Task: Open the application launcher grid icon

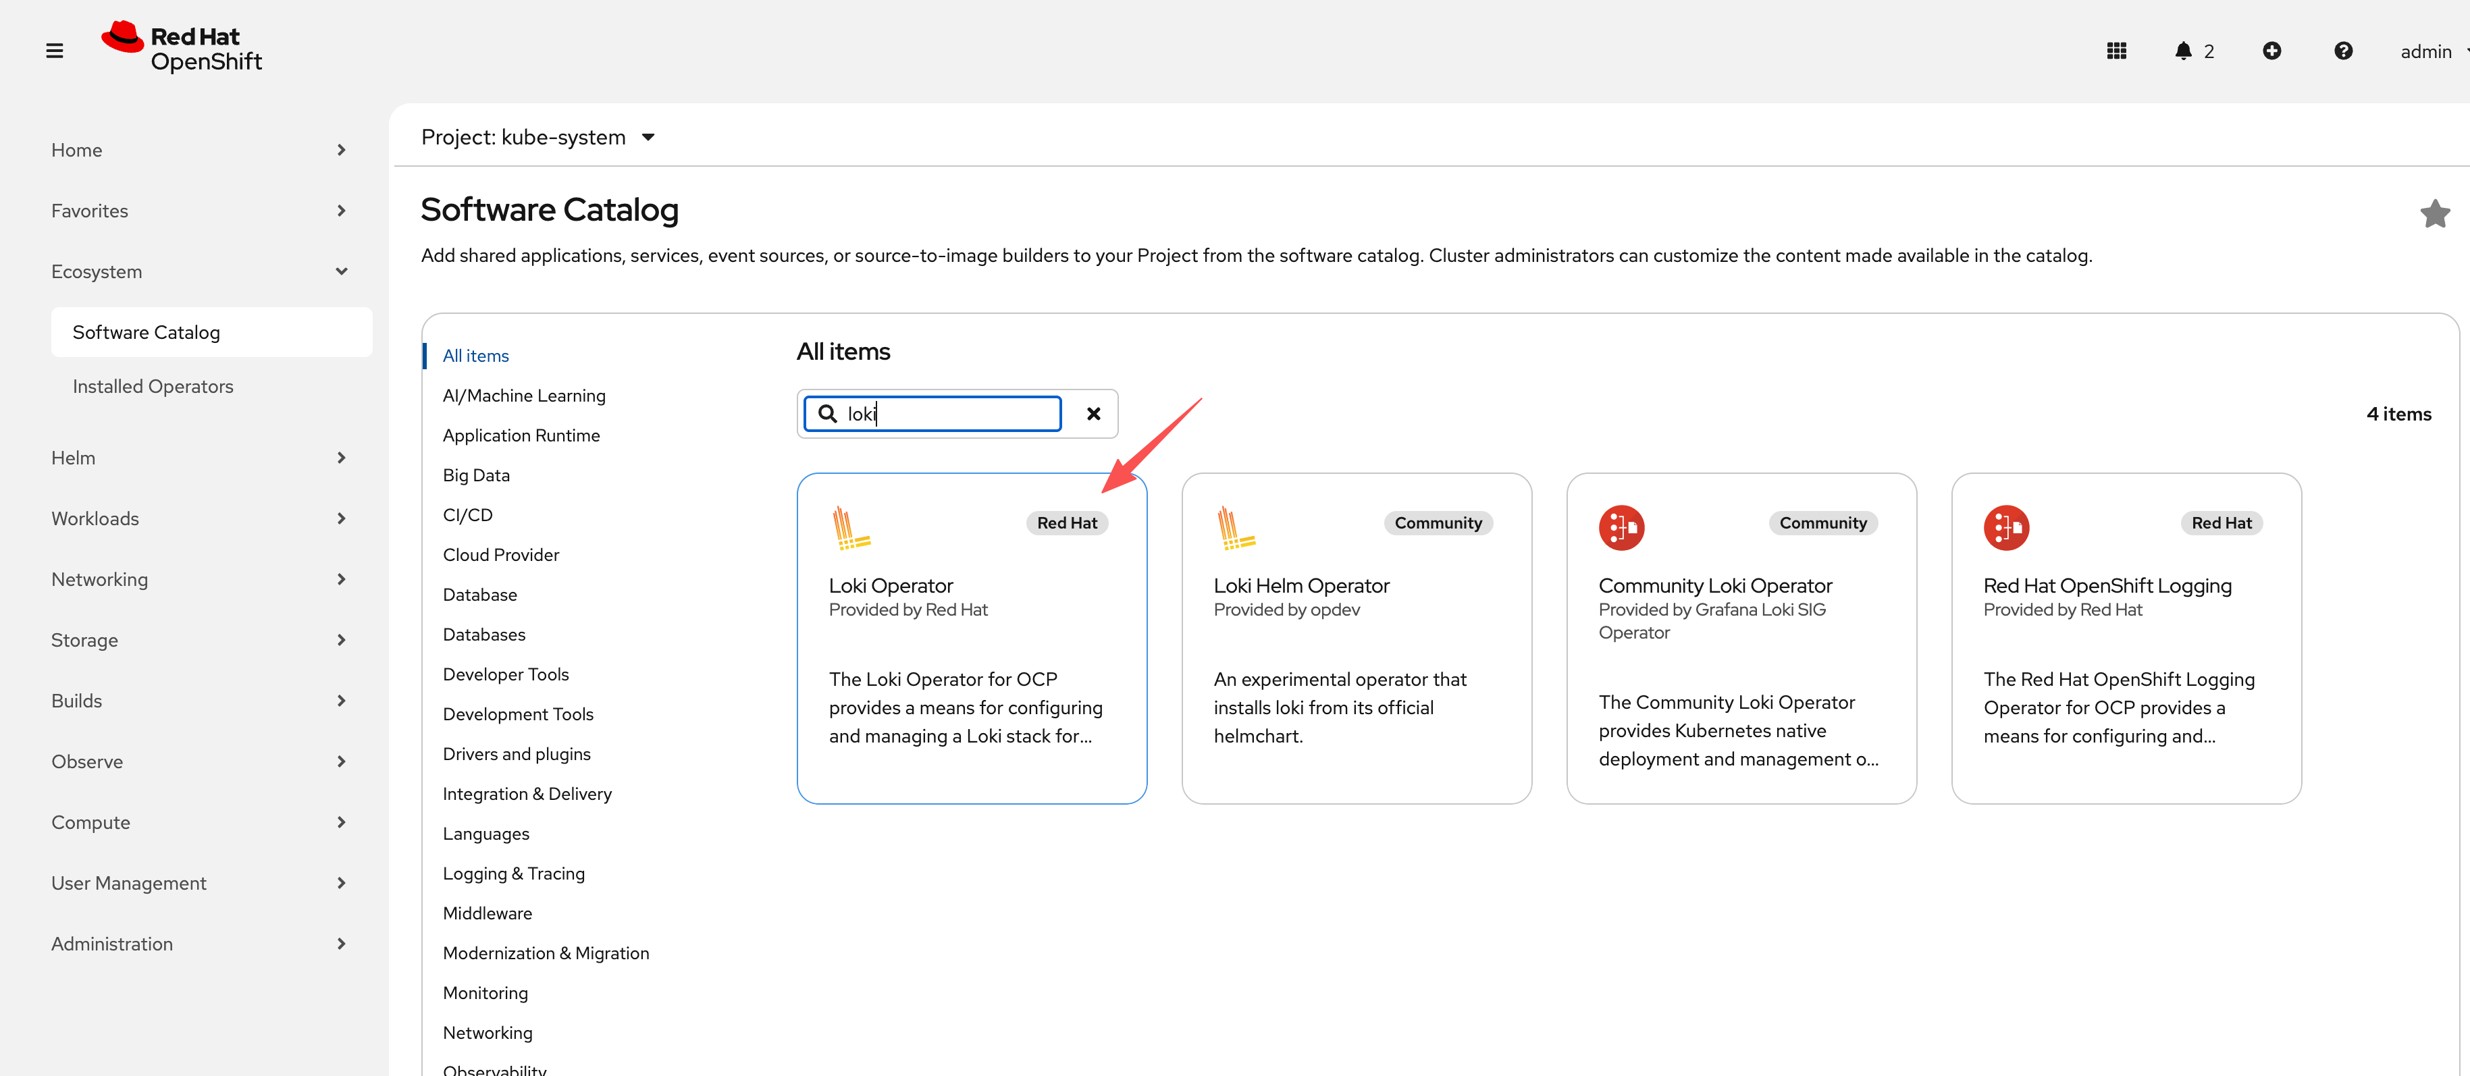Action: (x=2116, y=51)
